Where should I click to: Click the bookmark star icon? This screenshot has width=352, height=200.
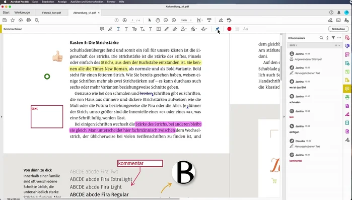pos(13,20)
